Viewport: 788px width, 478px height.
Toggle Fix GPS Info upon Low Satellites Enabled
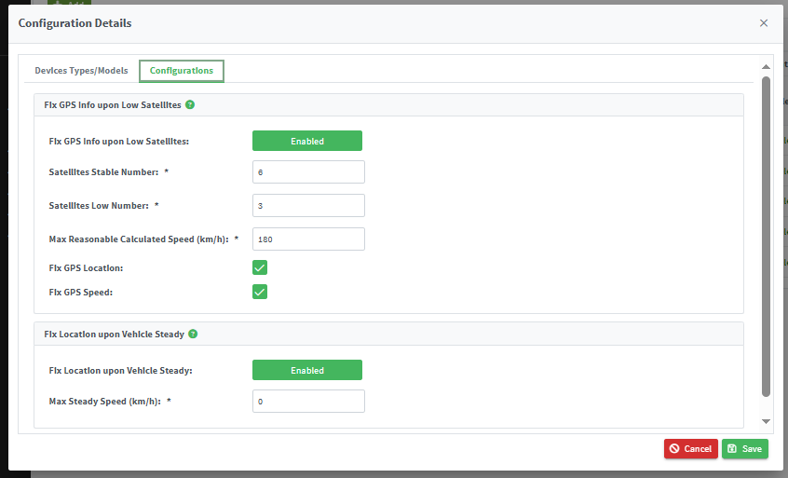click(x=306, y=141)
